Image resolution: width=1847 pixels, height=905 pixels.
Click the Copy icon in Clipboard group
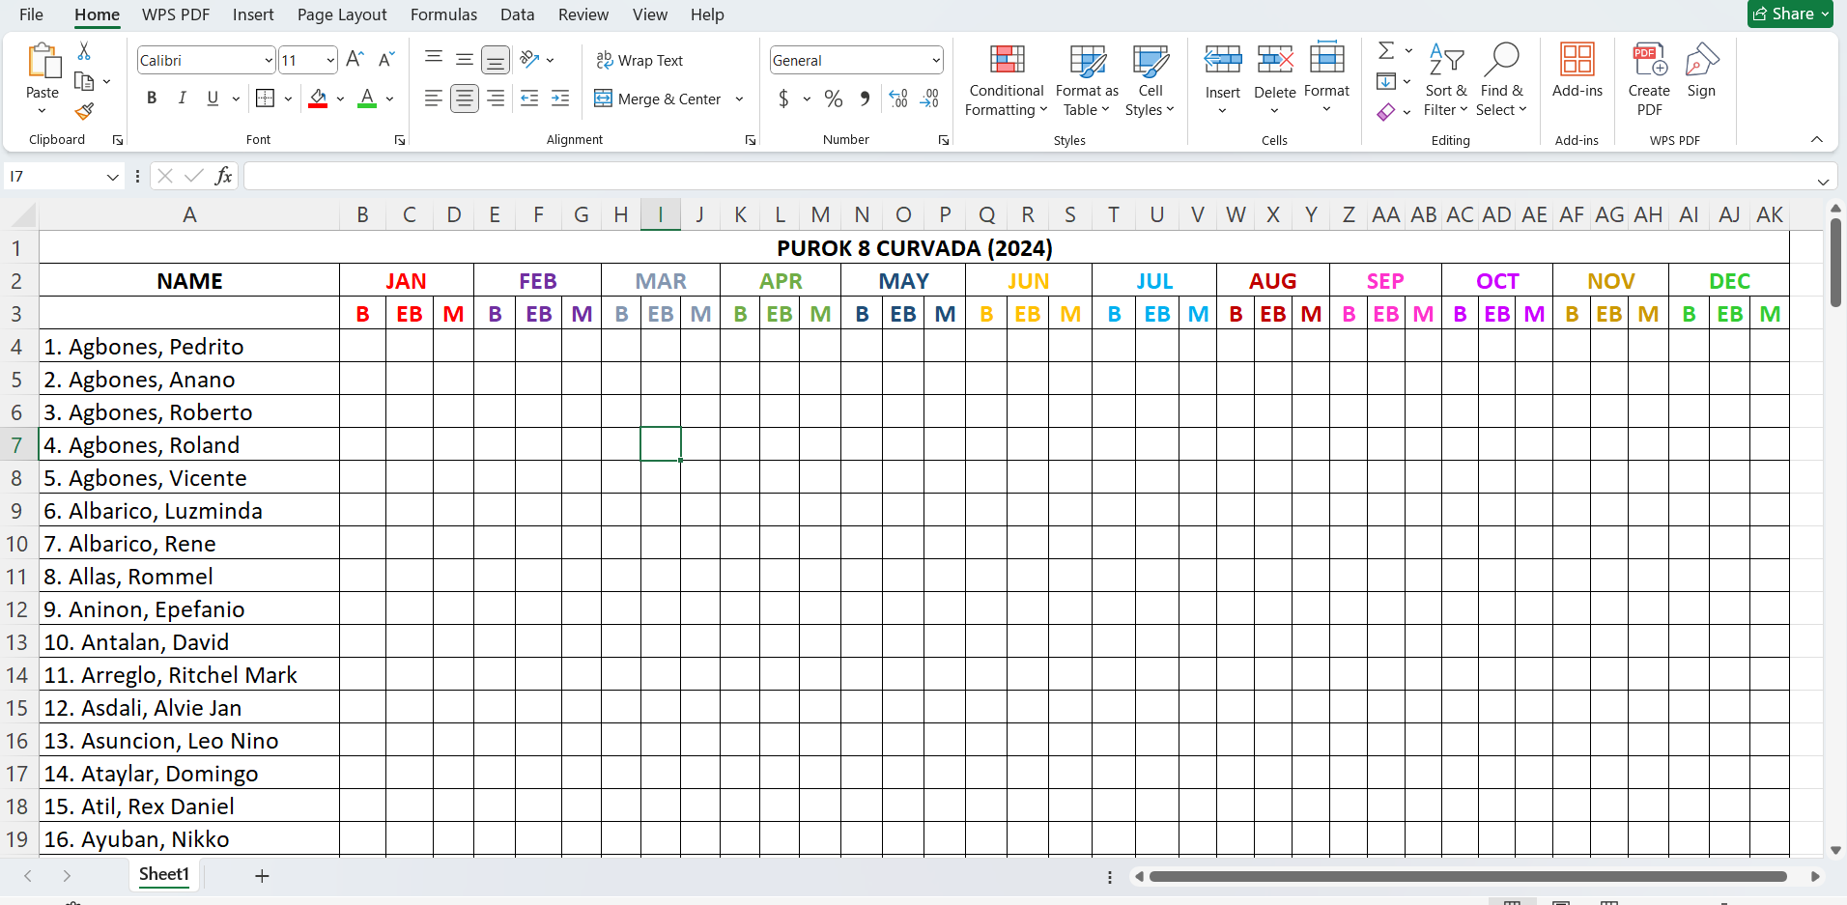point(84,82)
